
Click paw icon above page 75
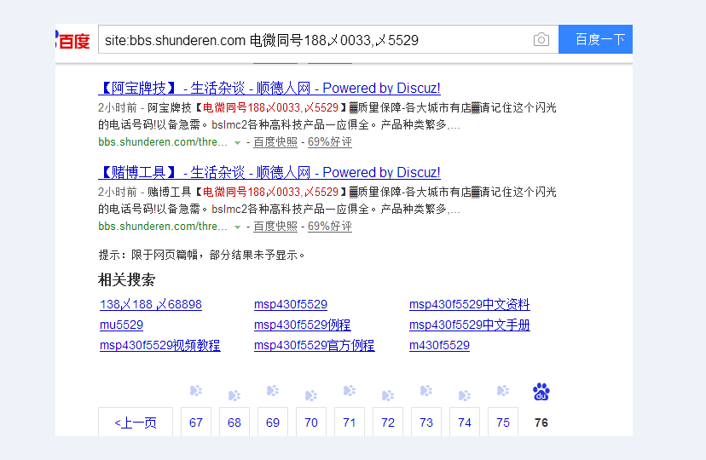[503, 391]
